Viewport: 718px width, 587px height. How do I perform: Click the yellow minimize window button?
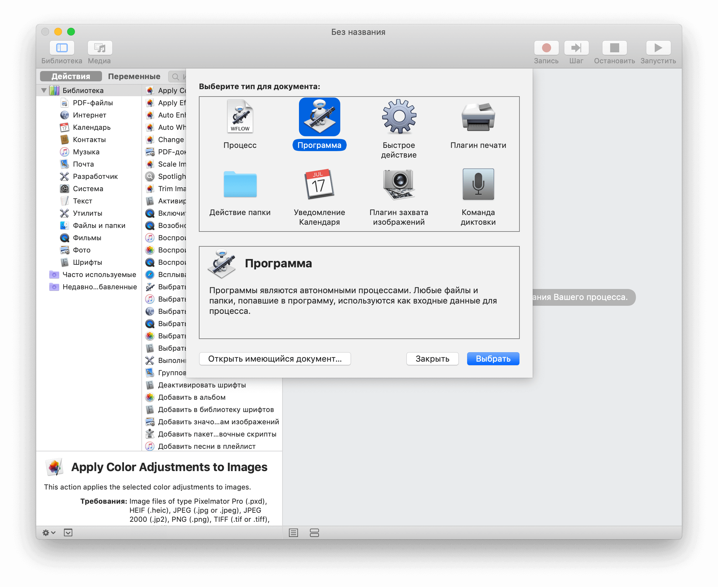coord(58,32)
